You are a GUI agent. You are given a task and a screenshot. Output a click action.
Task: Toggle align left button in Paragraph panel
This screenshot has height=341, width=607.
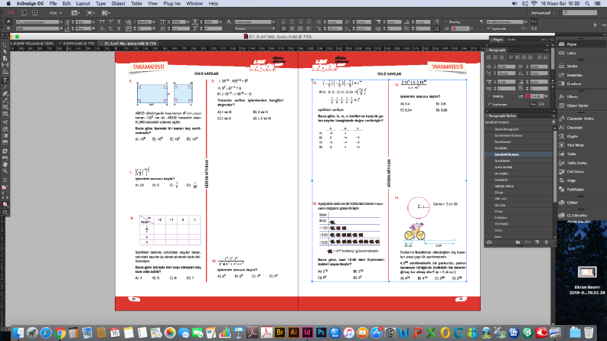tap(489, 57)
